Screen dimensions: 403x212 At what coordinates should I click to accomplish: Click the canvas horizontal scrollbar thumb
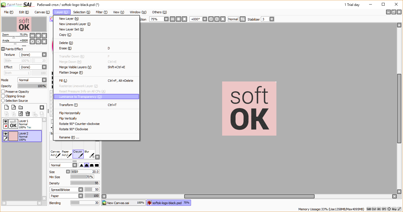249,196
